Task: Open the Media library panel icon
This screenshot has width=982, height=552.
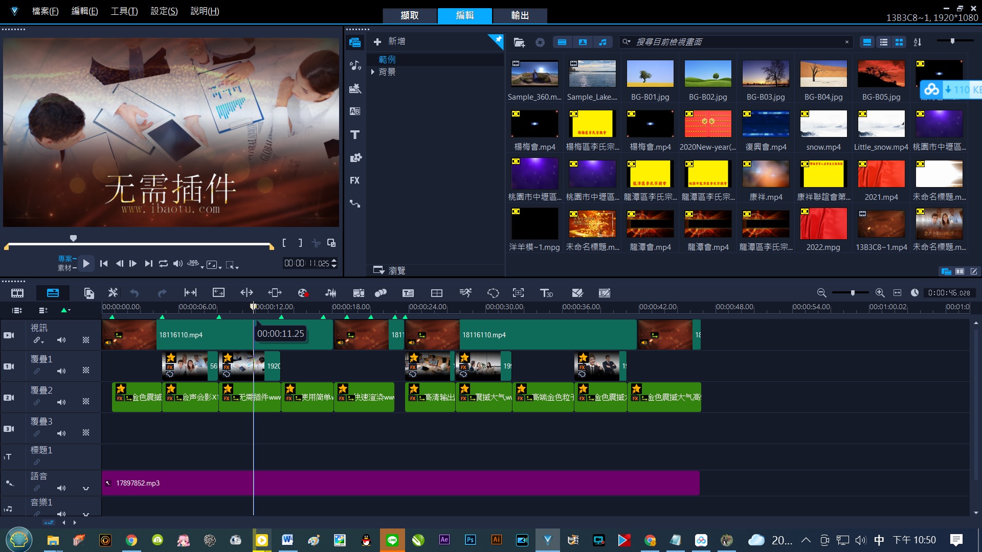Action: (x=355, y=42)
